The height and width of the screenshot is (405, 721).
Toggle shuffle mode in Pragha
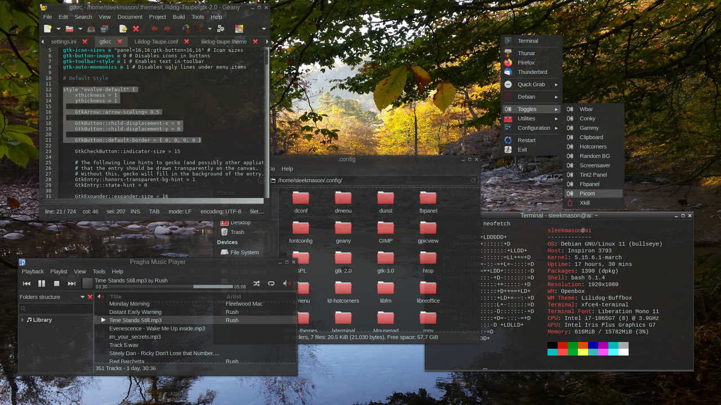pos(256,283)
